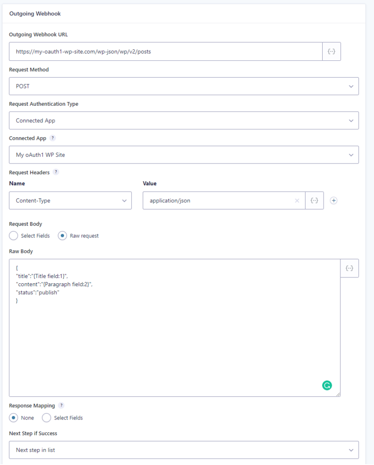Clear the application/json header value
This screenshot has width=374, height=465.
297,201
